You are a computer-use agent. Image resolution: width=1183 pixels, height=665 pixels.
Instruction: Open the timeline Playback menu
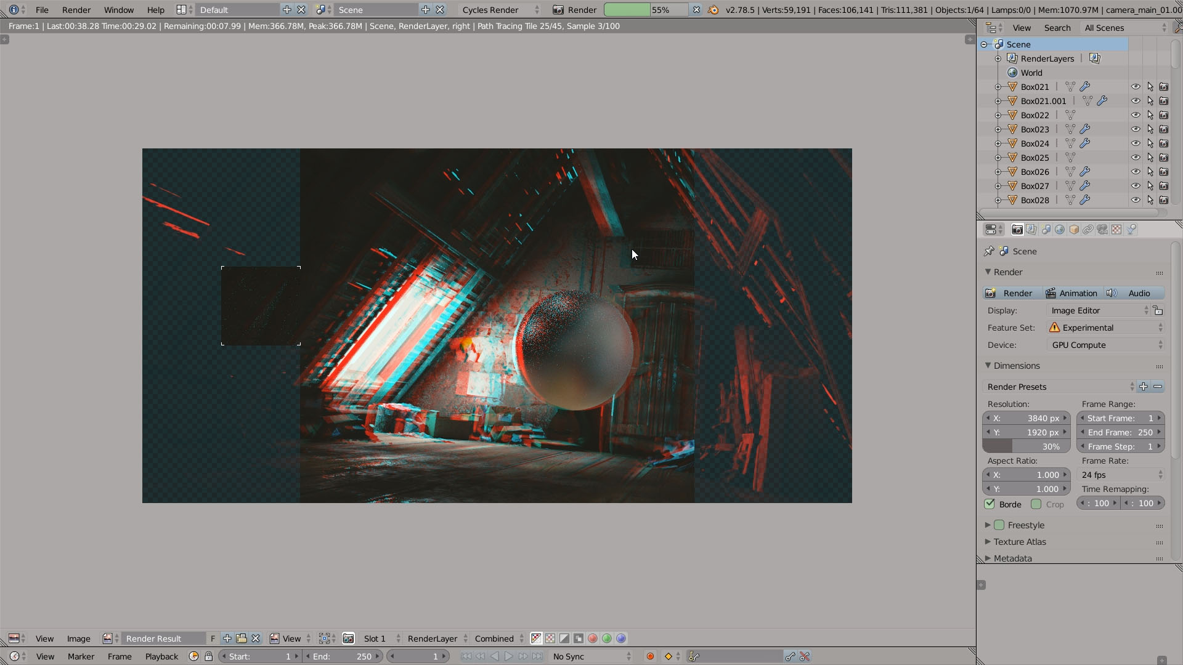tap(161, 656)
